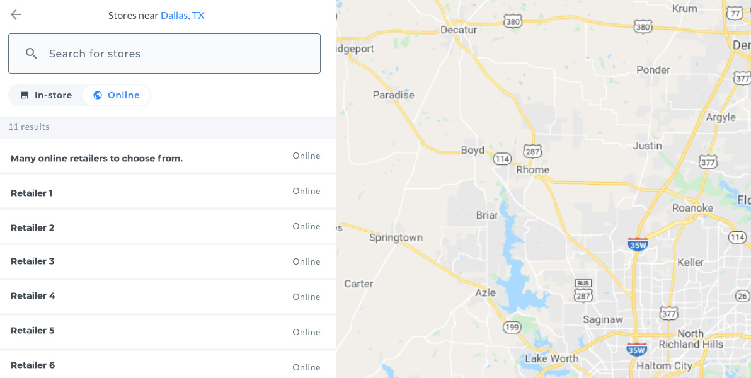Switch to In-store stores filter
Screen dimensions: 751x378
click(46, 95)
